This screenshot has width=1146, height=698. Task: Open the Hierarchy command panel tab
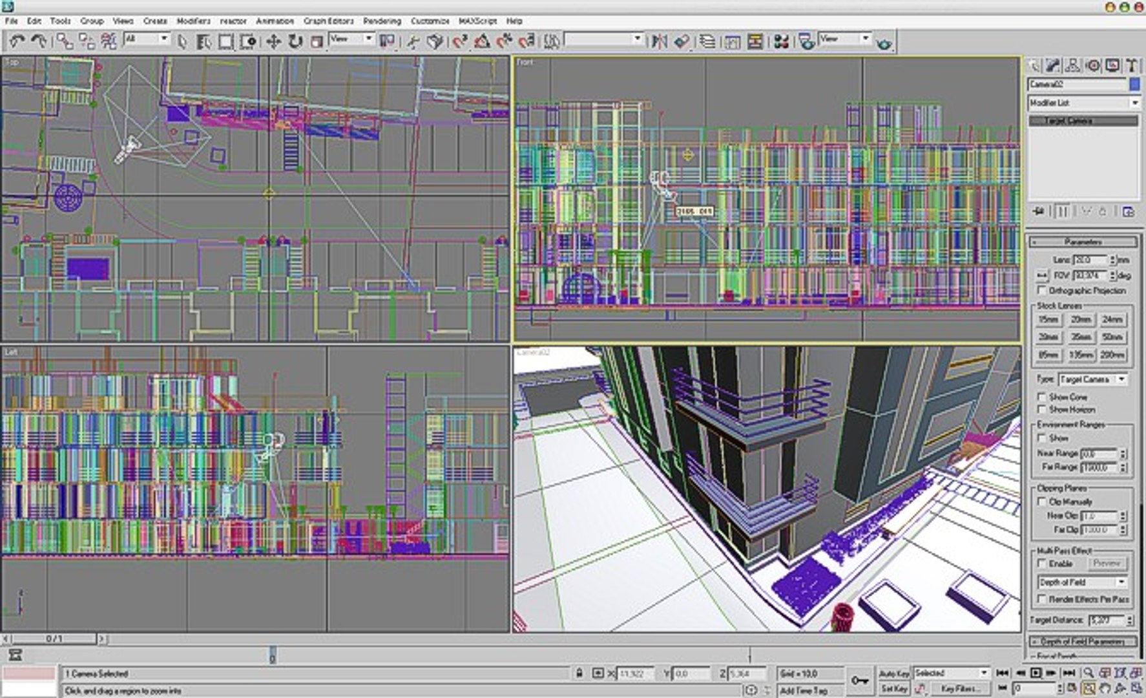(1072, 65)
